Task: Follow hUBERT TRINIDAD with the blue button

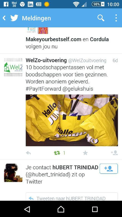Action: point(109,169)
